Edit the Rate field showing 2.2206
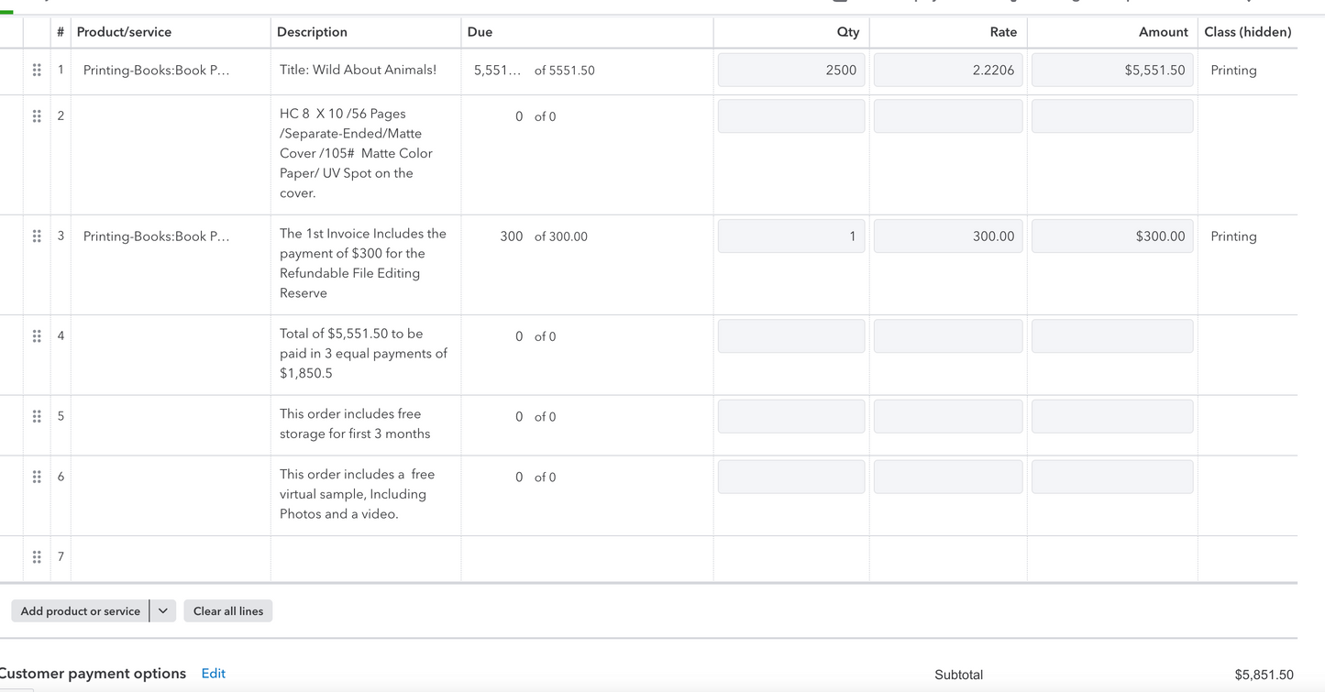This screenshot has width=1325, height=692. [x=947, y=71]
